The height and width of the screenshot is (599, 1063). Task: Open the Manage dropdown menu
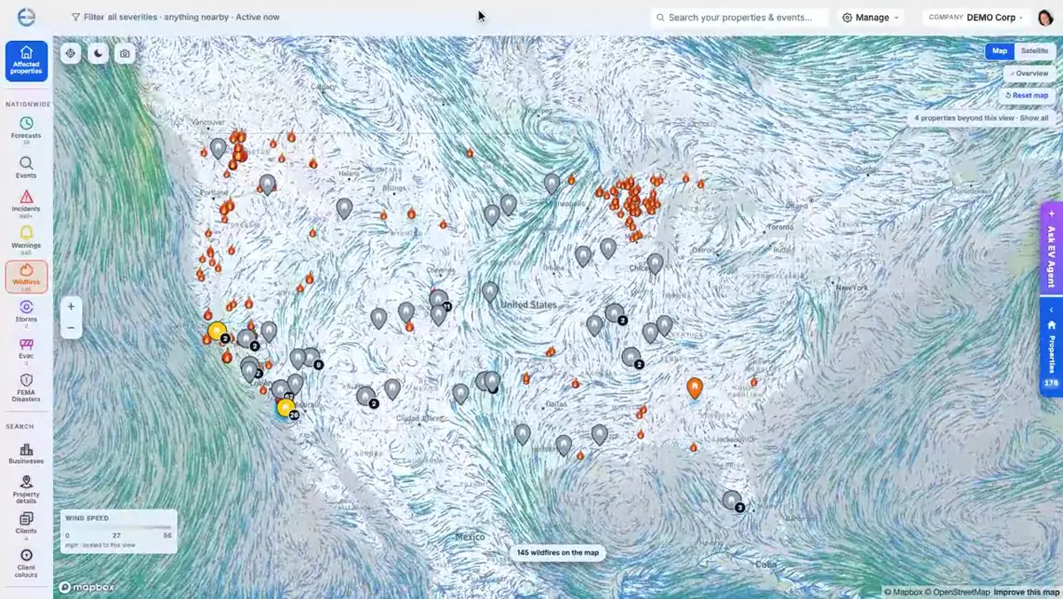point(871,17)
